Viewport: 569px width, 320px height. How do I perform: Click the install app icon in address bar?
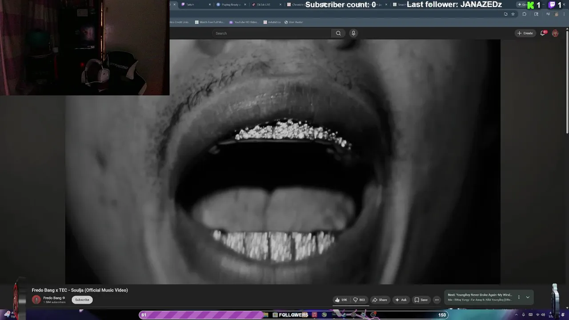point(505,14)
